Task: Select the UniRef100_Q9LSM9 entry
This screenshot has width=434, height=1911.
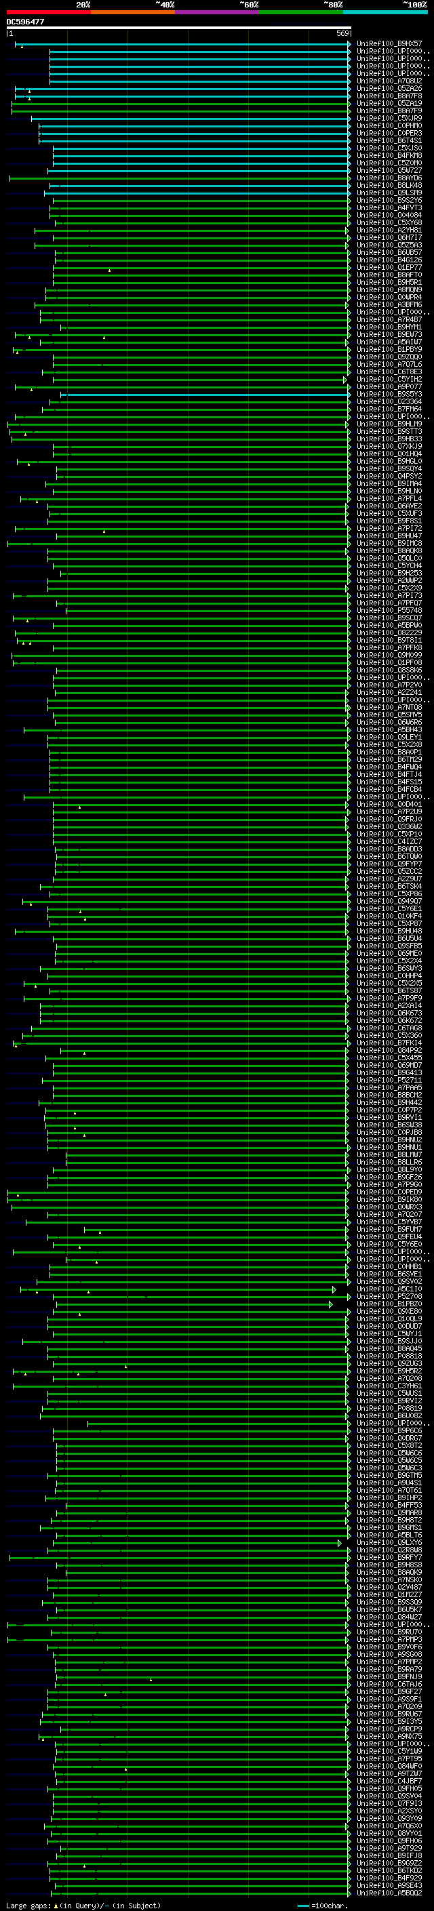Action: 389,193
